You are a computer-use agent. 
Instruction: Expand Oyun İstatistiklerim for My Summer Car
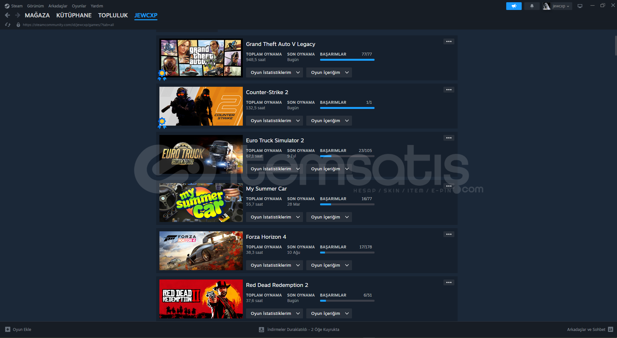point(274,217)
